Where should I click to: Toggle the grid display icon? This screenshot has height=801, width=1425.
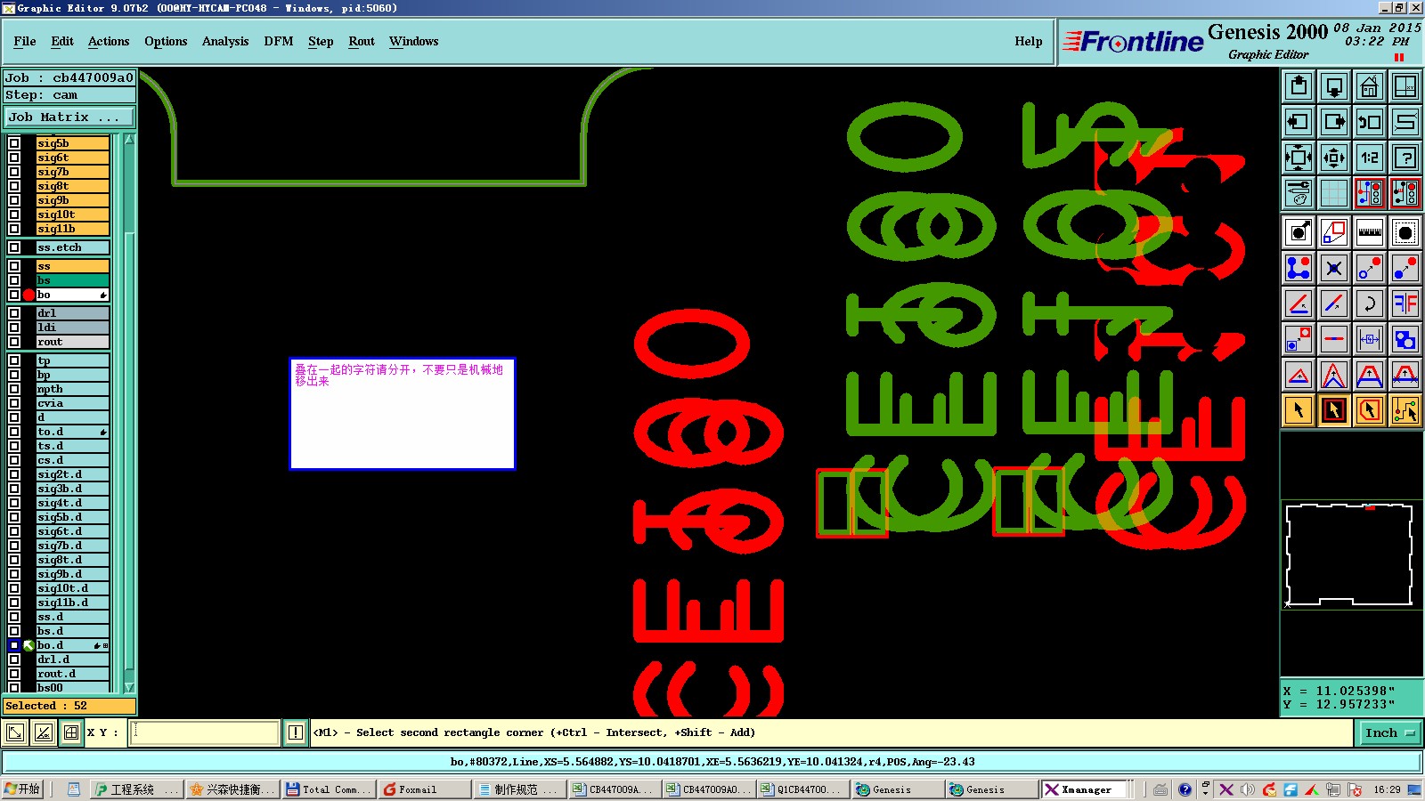point(1334,193)
